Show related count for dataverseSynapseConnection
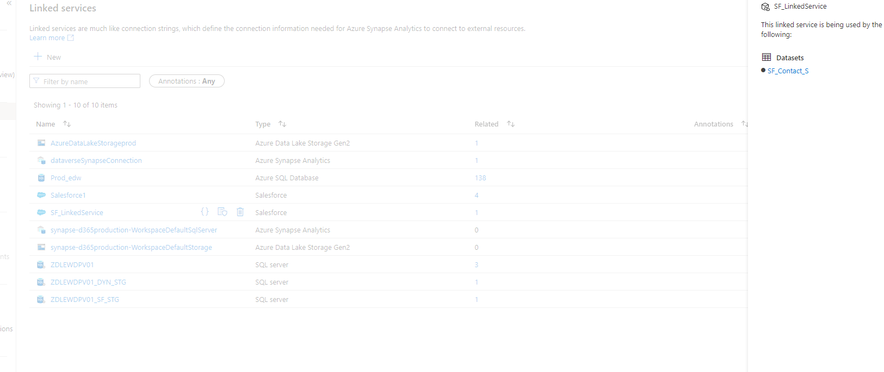 click(x=477, y=160)
